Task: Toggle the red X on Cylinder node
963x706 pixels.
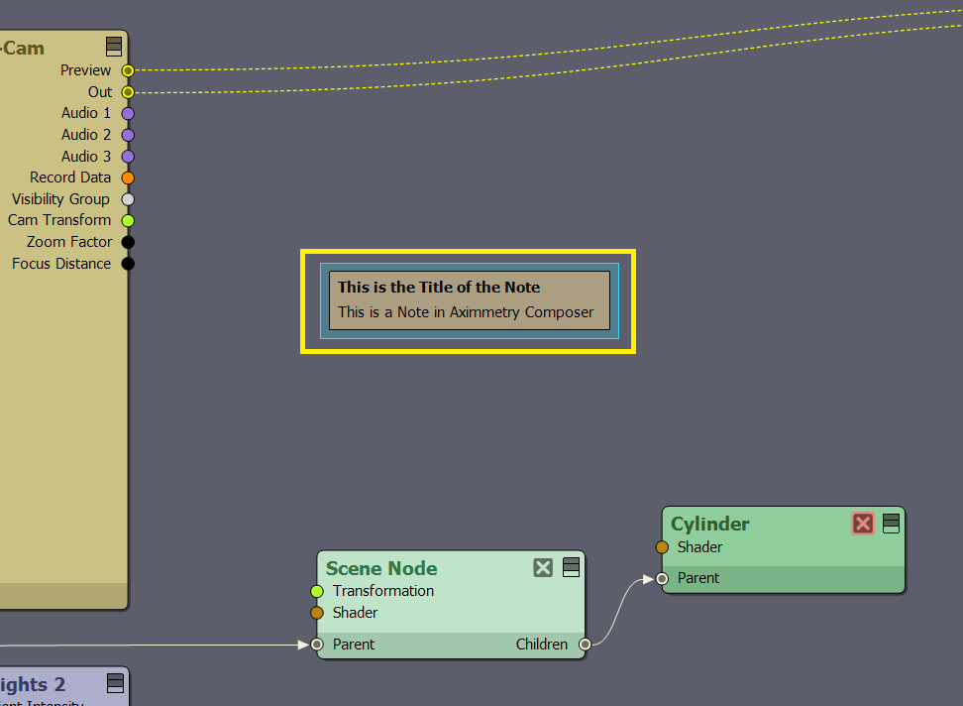Action: point(863,523)
